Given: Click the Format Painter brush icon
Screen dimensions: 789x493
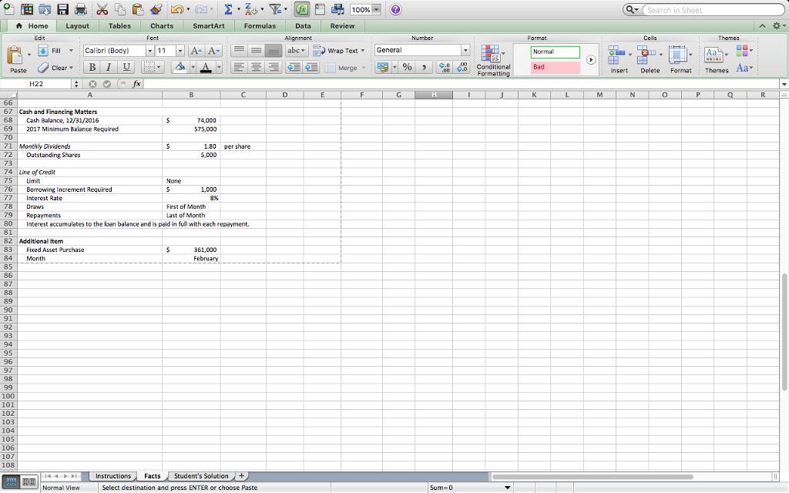Looking at the screenshot, I should pos(156,8).
